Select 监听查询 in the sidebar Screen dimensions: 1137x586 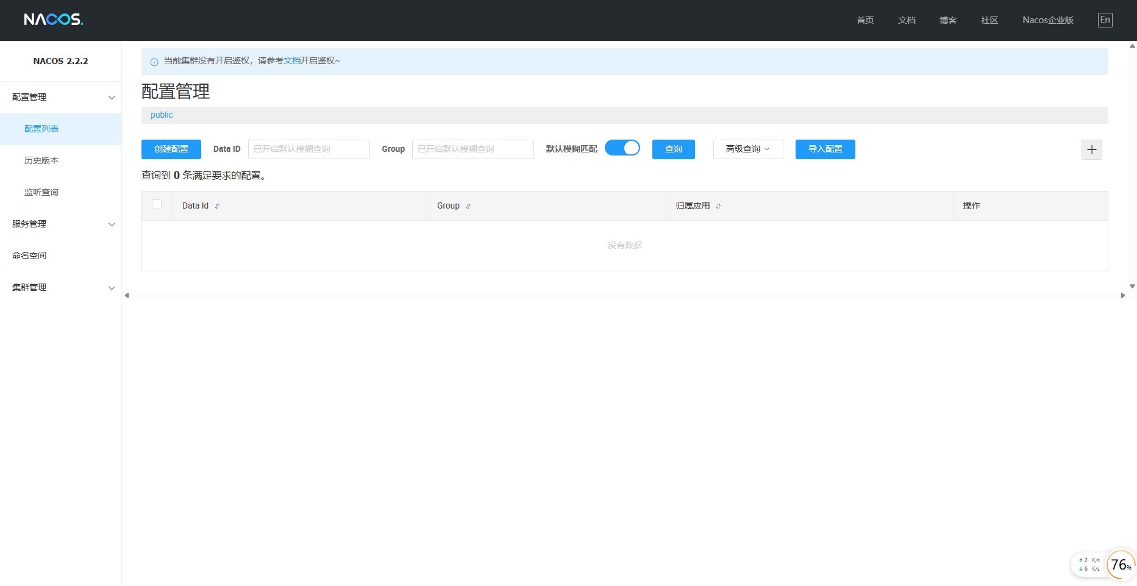41,193
